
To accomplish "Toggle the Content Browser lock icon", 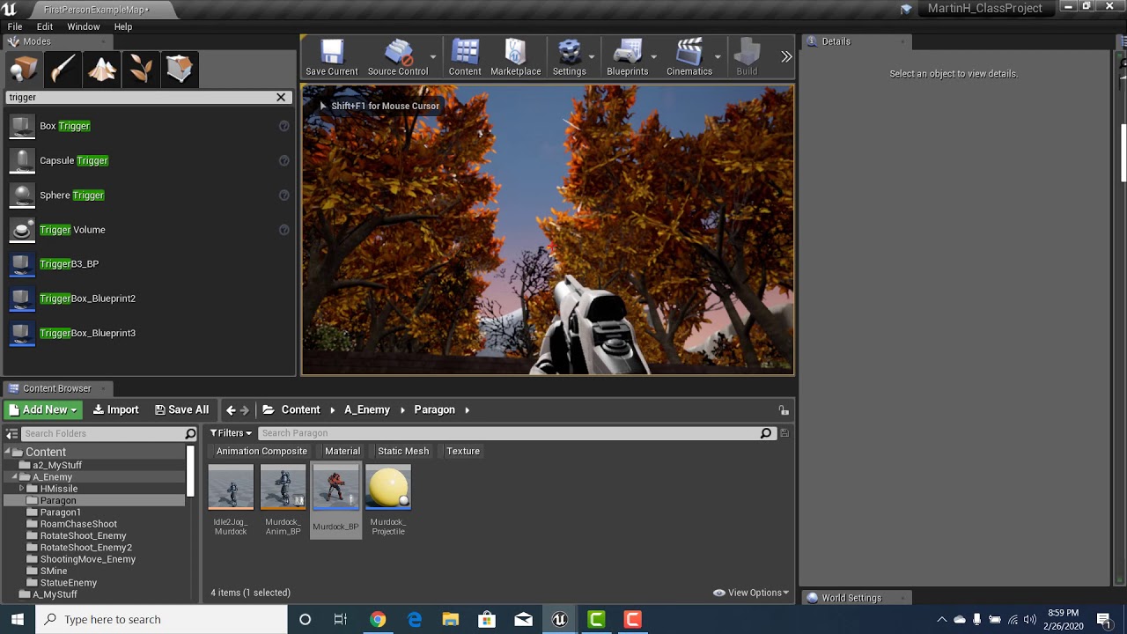I will pos(784,410).
